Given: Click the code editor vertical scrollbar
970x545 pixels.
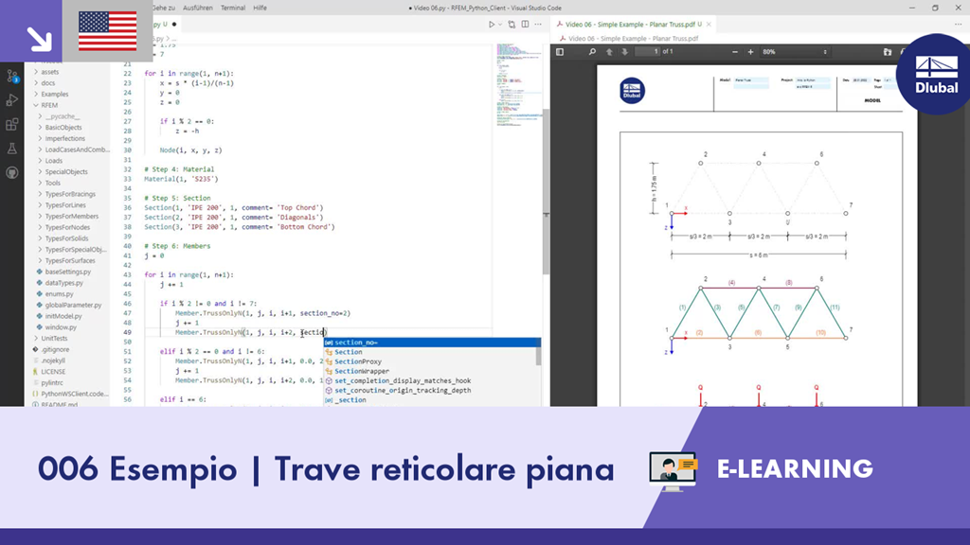Looking at the screenshot, I should click(547, 191).
